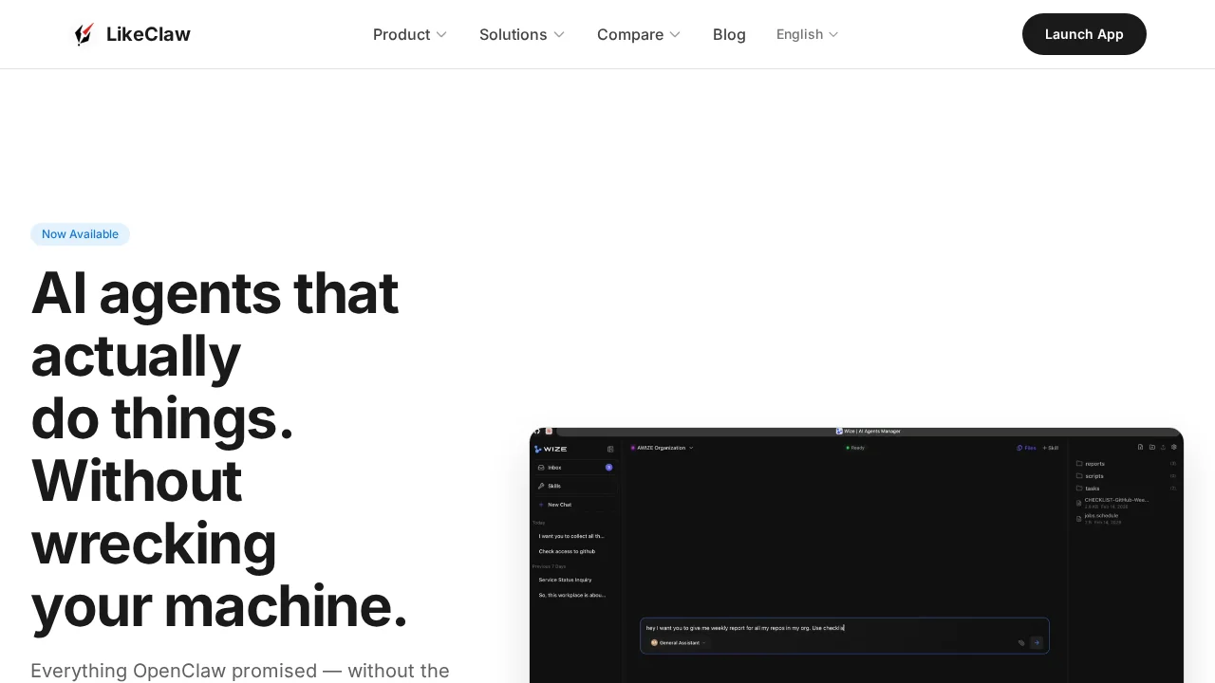Open the General Assistant selector in the chat box

678,642
